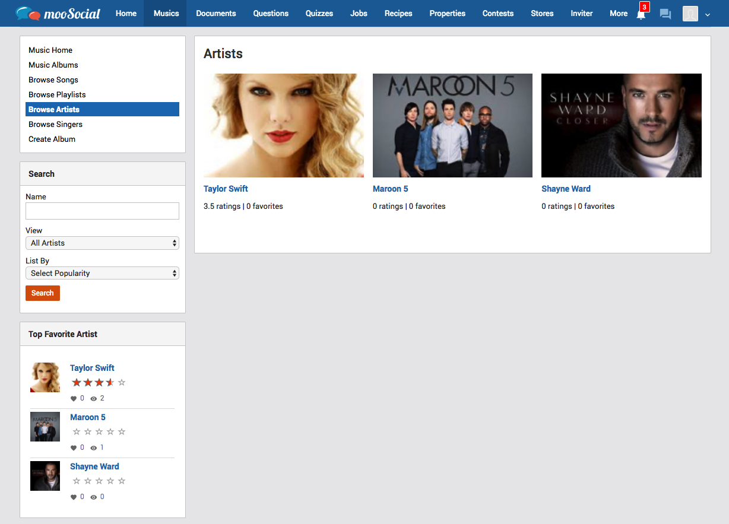Click Shayne Ward's empty star rating
The height and width of the screenshot is (524, 729).
pos(99,481)
